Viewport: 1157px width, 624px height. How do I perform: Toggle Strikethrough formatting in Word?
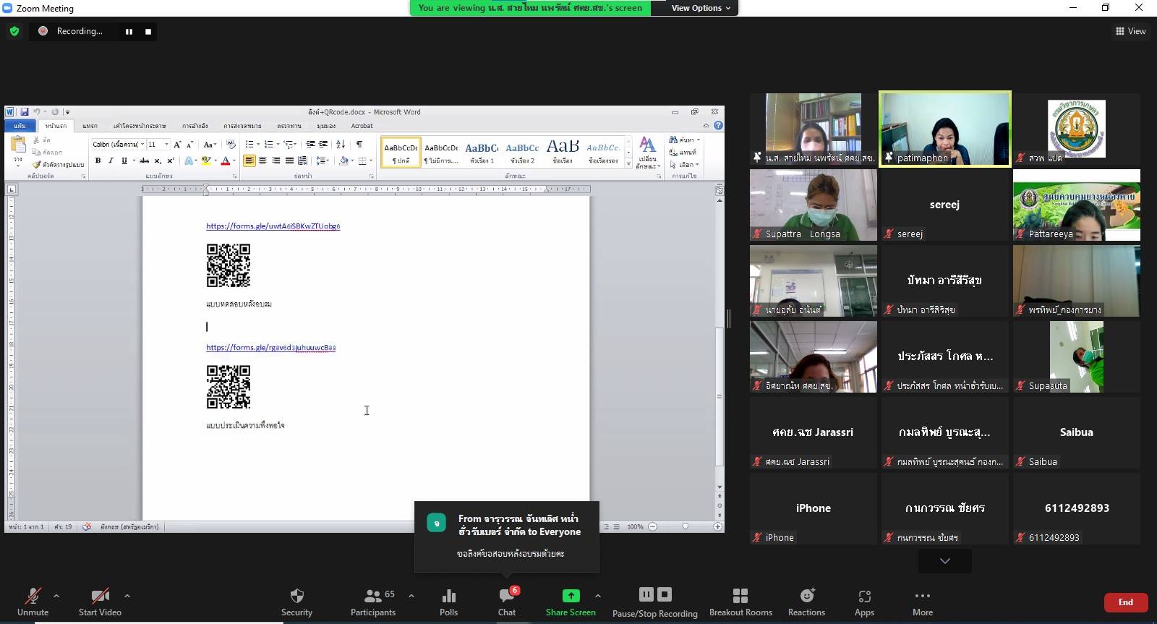click(x=145, y=161)
